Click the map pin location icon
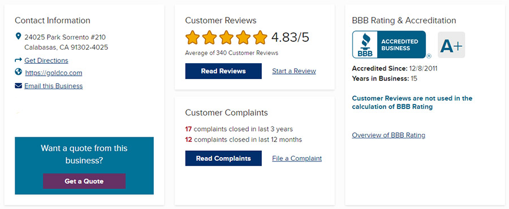Image resolution: width=509 pixels, height=209 pixels. (18, 36)
